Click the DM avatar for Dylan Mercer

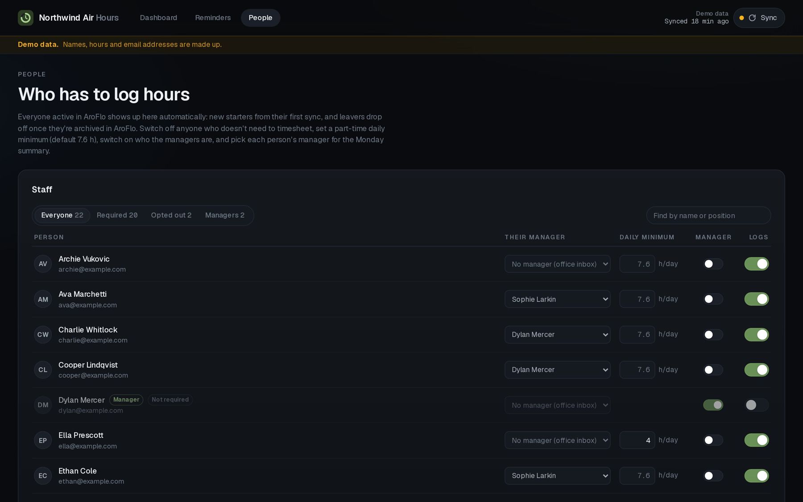coord(43,405)
